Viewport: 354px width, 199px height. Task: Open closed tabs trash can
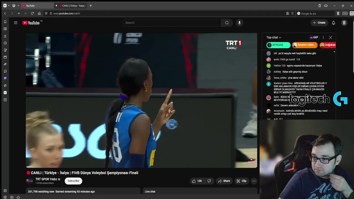click(x=320, y=6)
